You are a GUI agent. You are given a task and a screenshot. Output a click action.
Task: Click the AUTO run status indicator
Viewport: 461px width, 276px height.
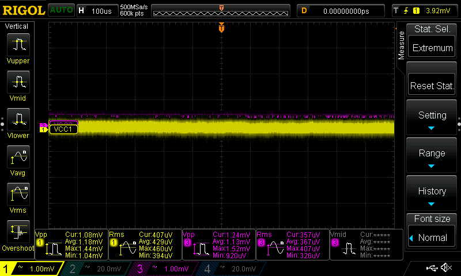[x=61, y=10]
